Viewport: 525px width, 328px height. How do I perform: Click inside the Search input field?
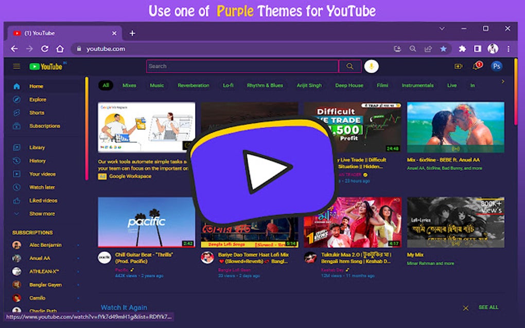click(242, 66)
